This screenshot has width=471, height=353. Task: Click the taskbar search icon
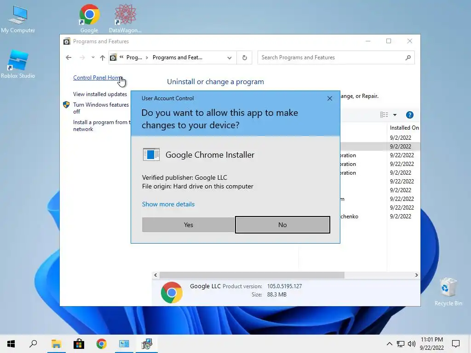tap(33, 344)
